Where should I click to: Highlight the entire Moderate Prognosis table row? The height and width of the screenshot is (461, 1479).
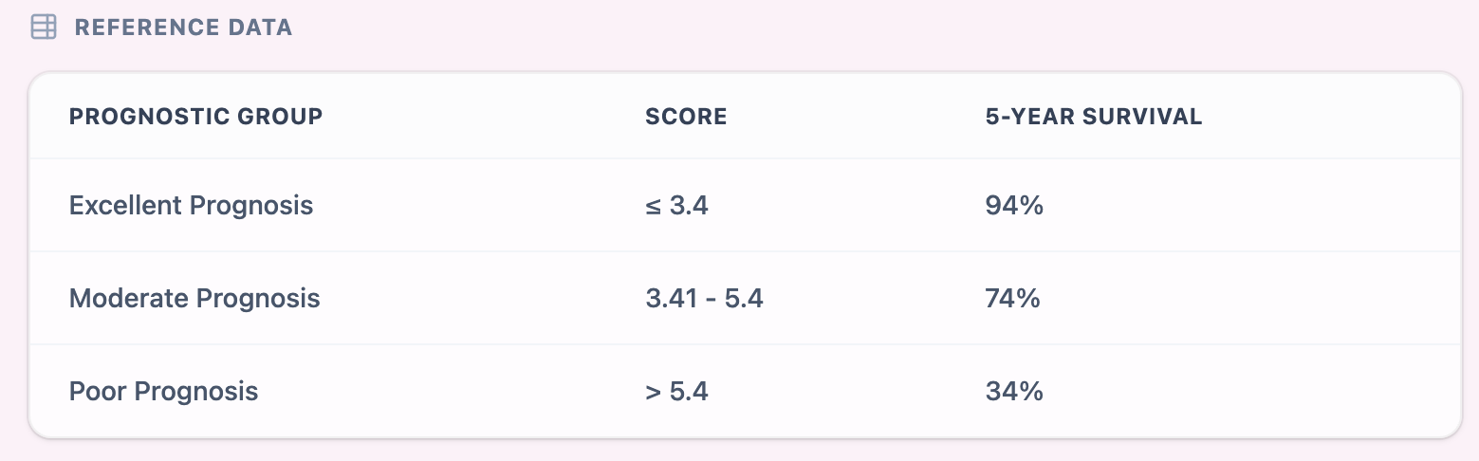point(1233,299)
